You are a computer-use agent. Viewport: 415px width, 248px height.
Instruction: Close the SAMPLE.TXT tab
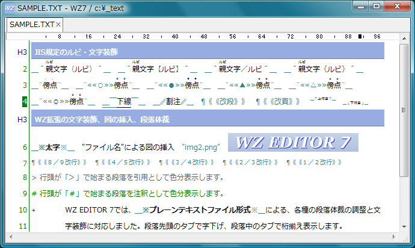coord(58,25)
